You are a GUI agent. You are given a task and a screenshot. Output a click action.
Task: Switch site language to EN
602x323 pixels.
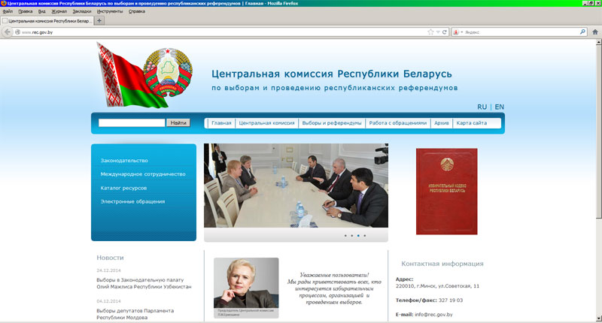coord(499,107)
